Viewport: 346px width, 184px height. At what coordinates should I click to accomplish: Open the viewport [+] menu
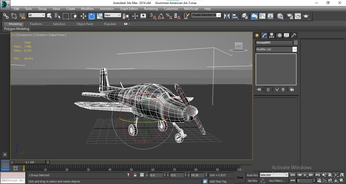click(14, 35)
